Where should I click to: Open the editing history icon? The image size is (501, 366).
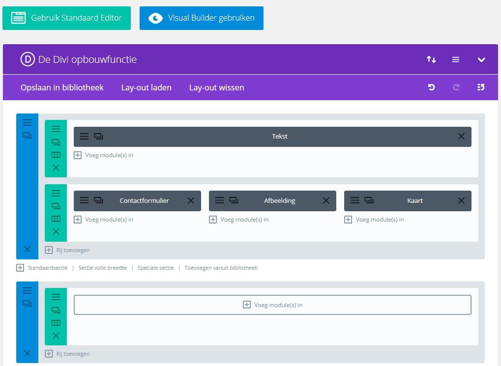(x=480, y=87)
